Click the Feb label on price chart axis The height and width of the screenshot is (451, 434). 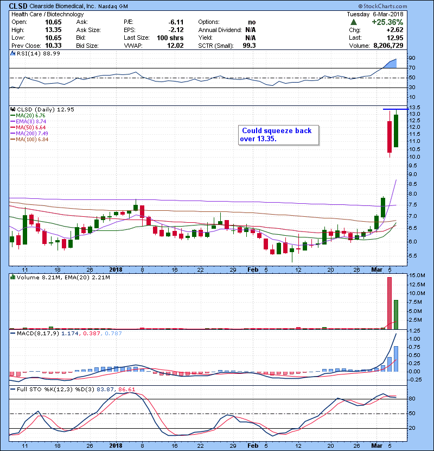[x=253, y=270]
